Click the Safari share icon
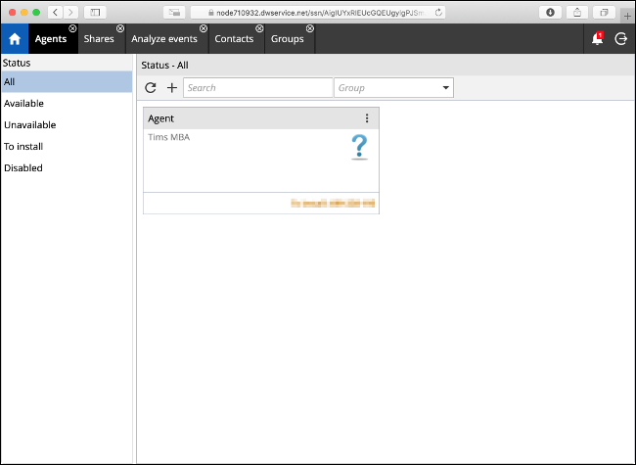 [576, 12]
